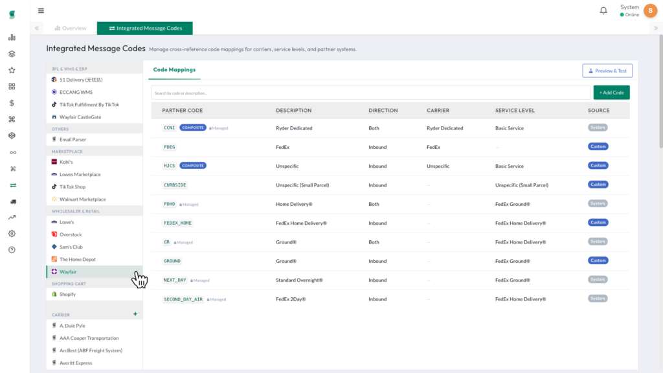Viewport: 663px width, 373px height.
Task: Open the user avatar S
Action: (x=650, y=10)
